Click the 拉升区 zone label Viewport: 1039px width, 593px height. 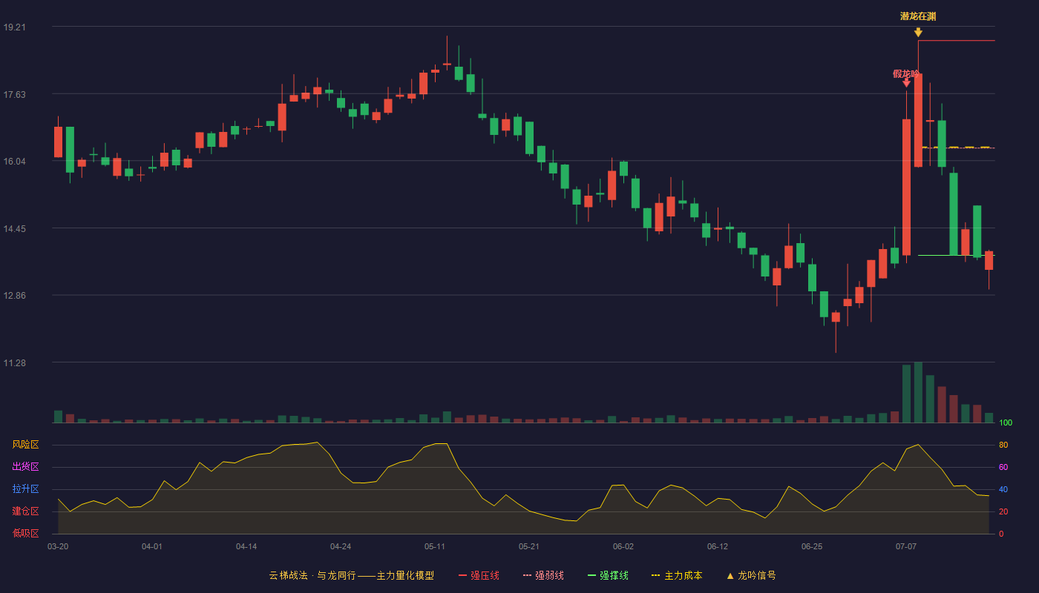point(25,489)
